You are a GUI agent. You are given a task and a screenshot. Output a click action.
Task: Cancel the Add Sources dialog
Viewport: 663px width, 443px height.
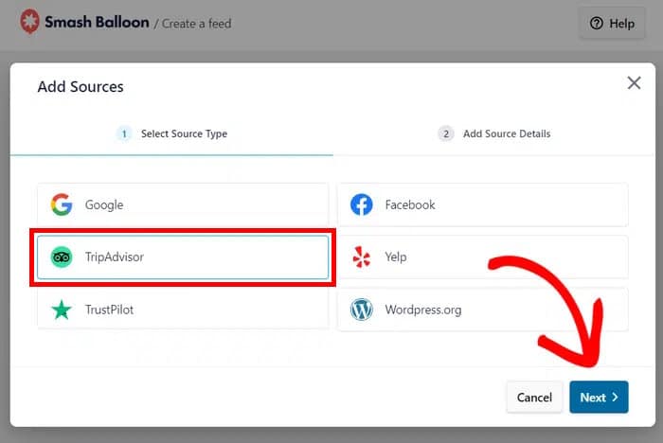pyautogui.click(x=534, y=398)
